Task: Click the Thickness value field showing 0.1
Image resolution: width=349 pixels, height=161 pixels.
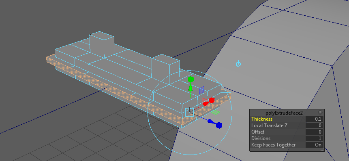Action: [x=314, y=119]
